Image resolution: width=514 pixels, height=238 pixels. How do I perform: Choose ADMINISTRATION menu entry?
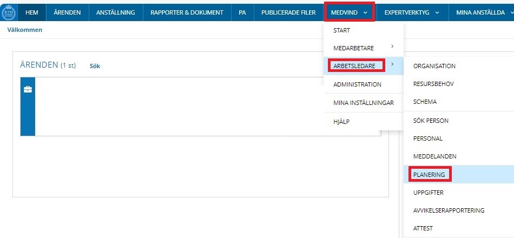[x=364, y=84]
